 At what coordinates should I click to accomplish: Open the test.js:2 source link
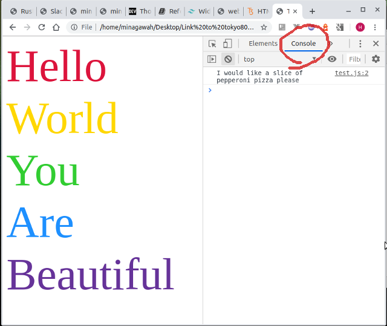point(351,73)
